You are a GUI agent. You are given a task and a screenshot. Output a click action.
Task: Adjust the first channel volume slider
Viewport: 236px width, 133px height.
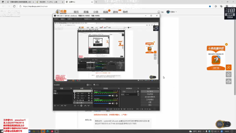103,96
